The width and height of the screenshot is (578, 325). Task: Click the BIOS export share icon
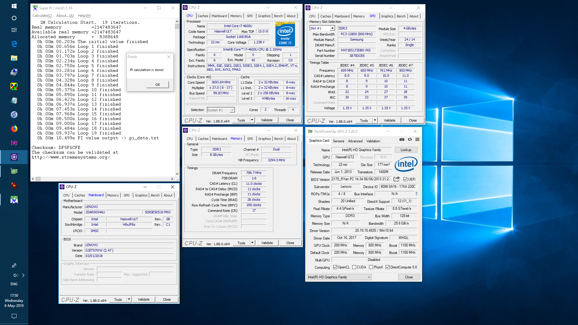click(x=396, y=179)
